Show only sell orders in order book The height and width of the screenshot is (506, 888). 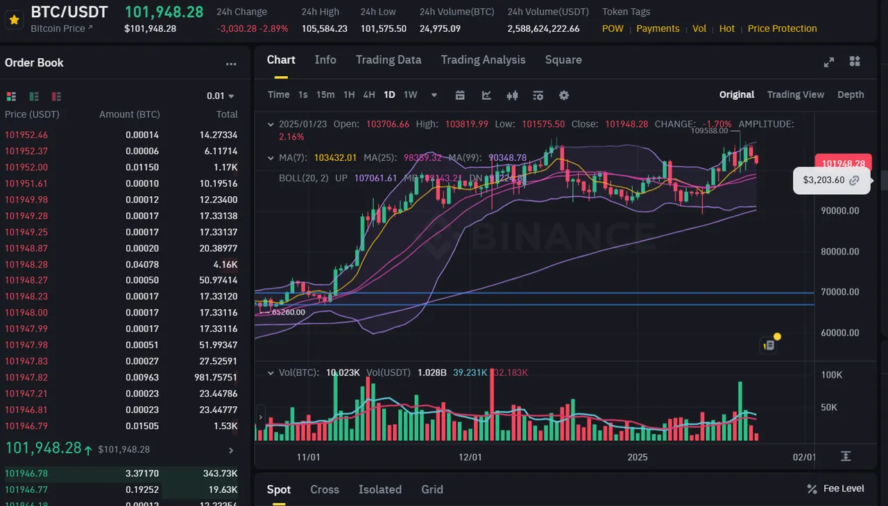coord(56,96)
